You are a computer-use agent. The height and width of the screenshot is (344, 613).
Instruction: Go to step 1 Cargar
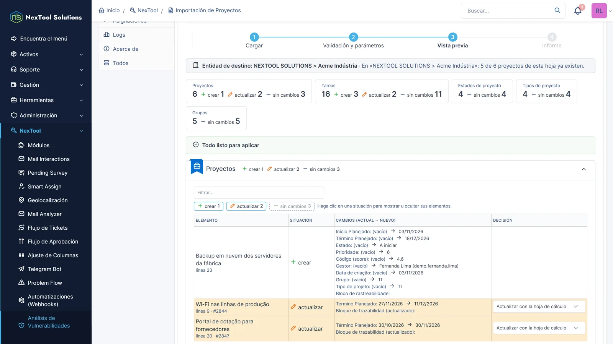254,41
